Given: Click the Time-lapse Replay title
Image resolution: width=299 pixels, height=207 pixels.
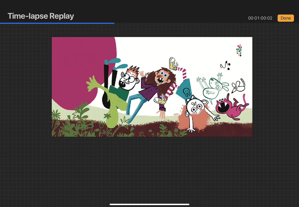Looking at the screenshot, I should coord(41,16).
